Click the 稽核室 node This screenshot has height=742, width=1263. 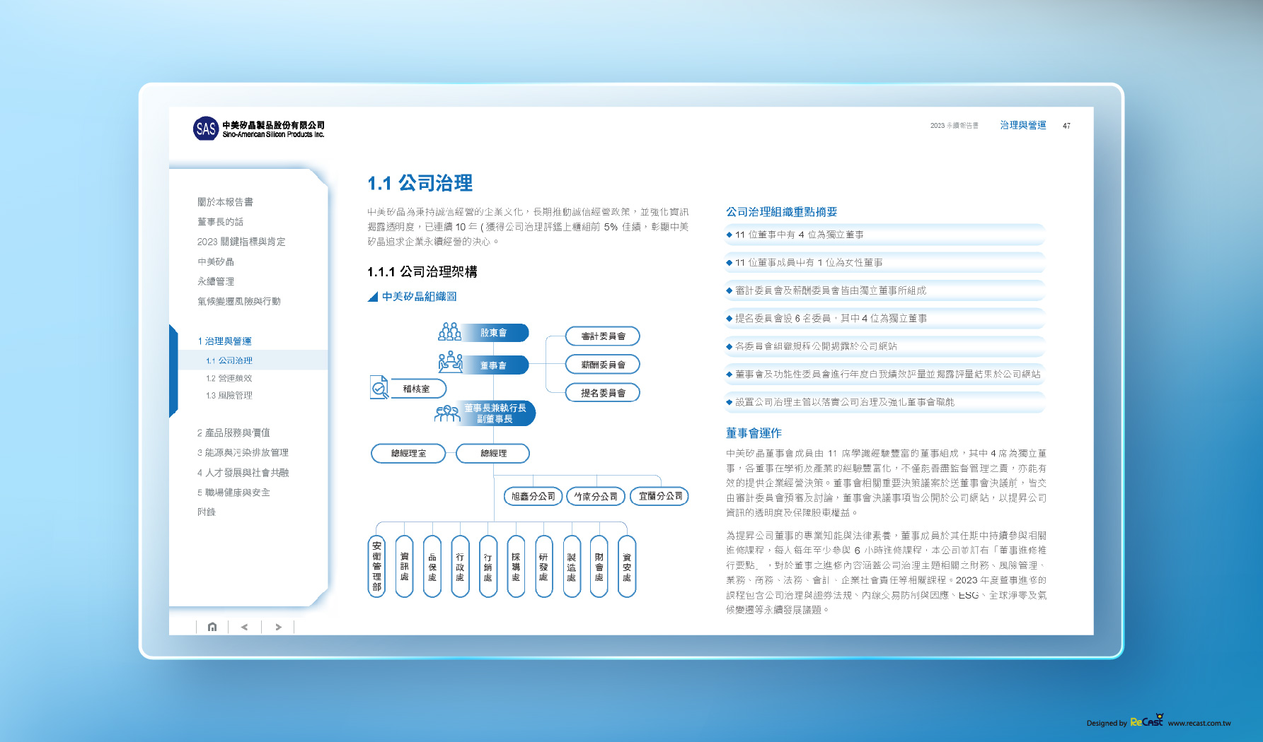pyautogui.click(x=417, y=388)
